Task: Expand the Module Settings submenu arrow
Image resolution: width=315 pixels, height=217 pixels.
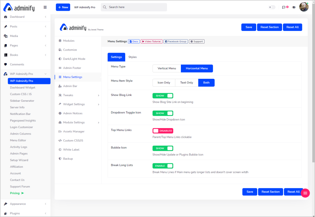Action: tap(98, 123)
